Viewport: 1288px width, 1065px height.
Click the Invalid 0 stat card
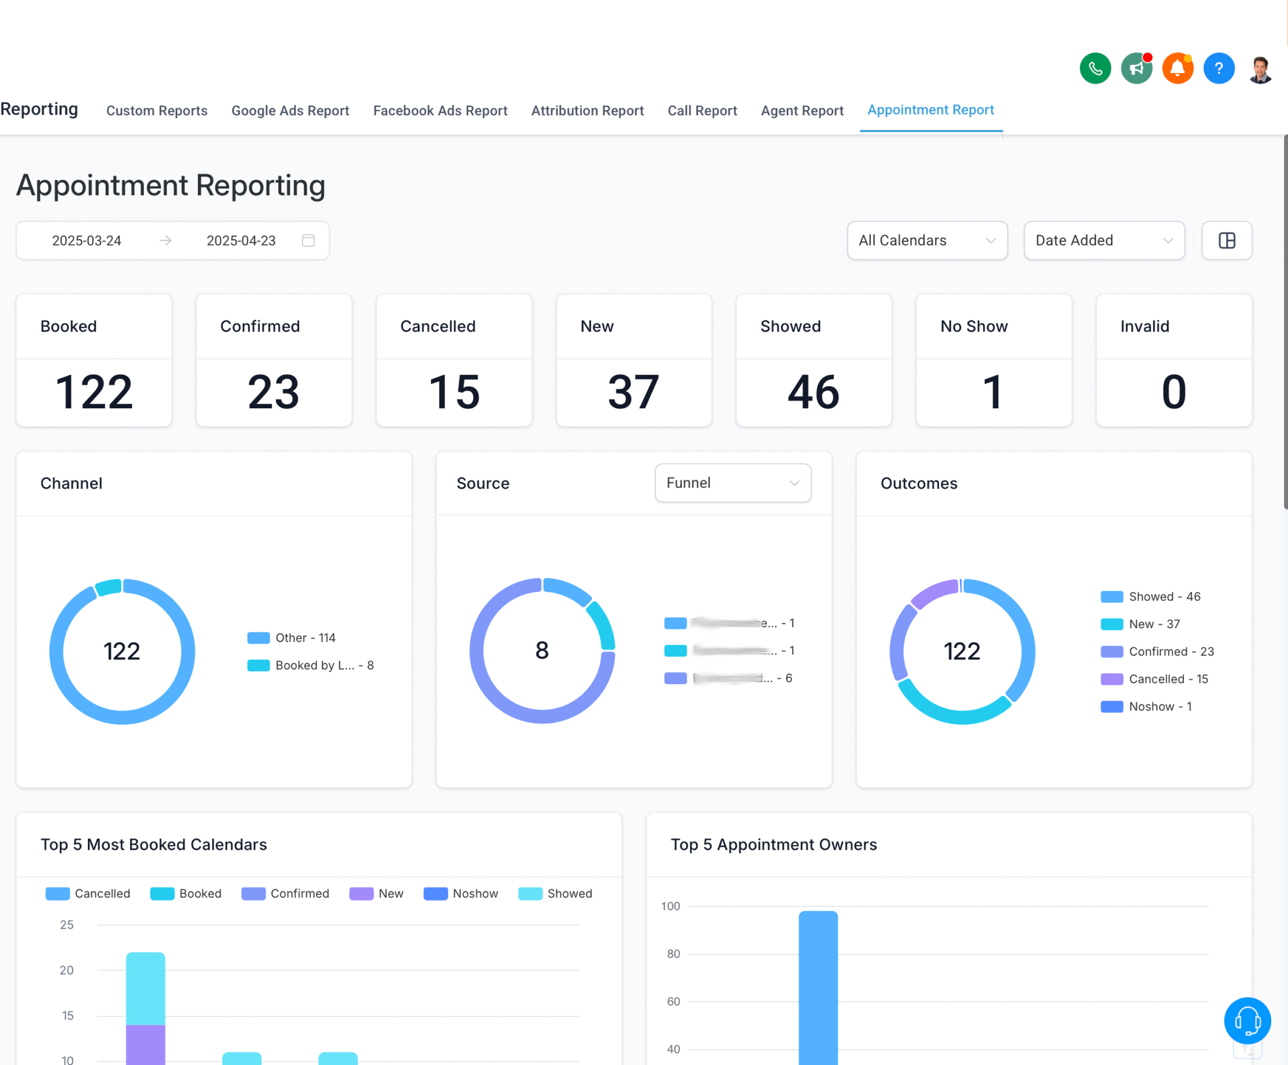[x=1174, y=361]
